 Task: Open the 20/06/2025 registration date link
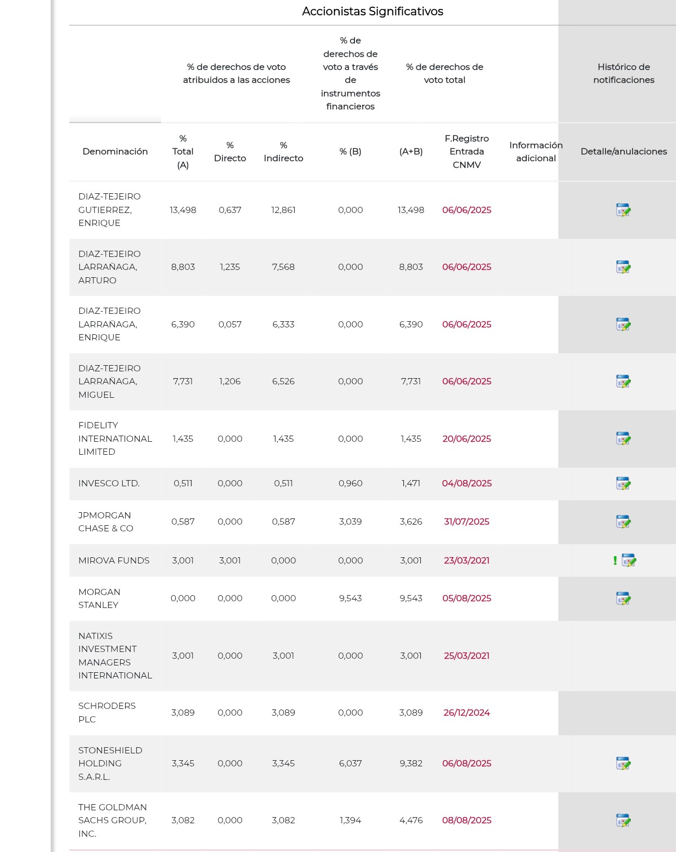pos(466,438)
